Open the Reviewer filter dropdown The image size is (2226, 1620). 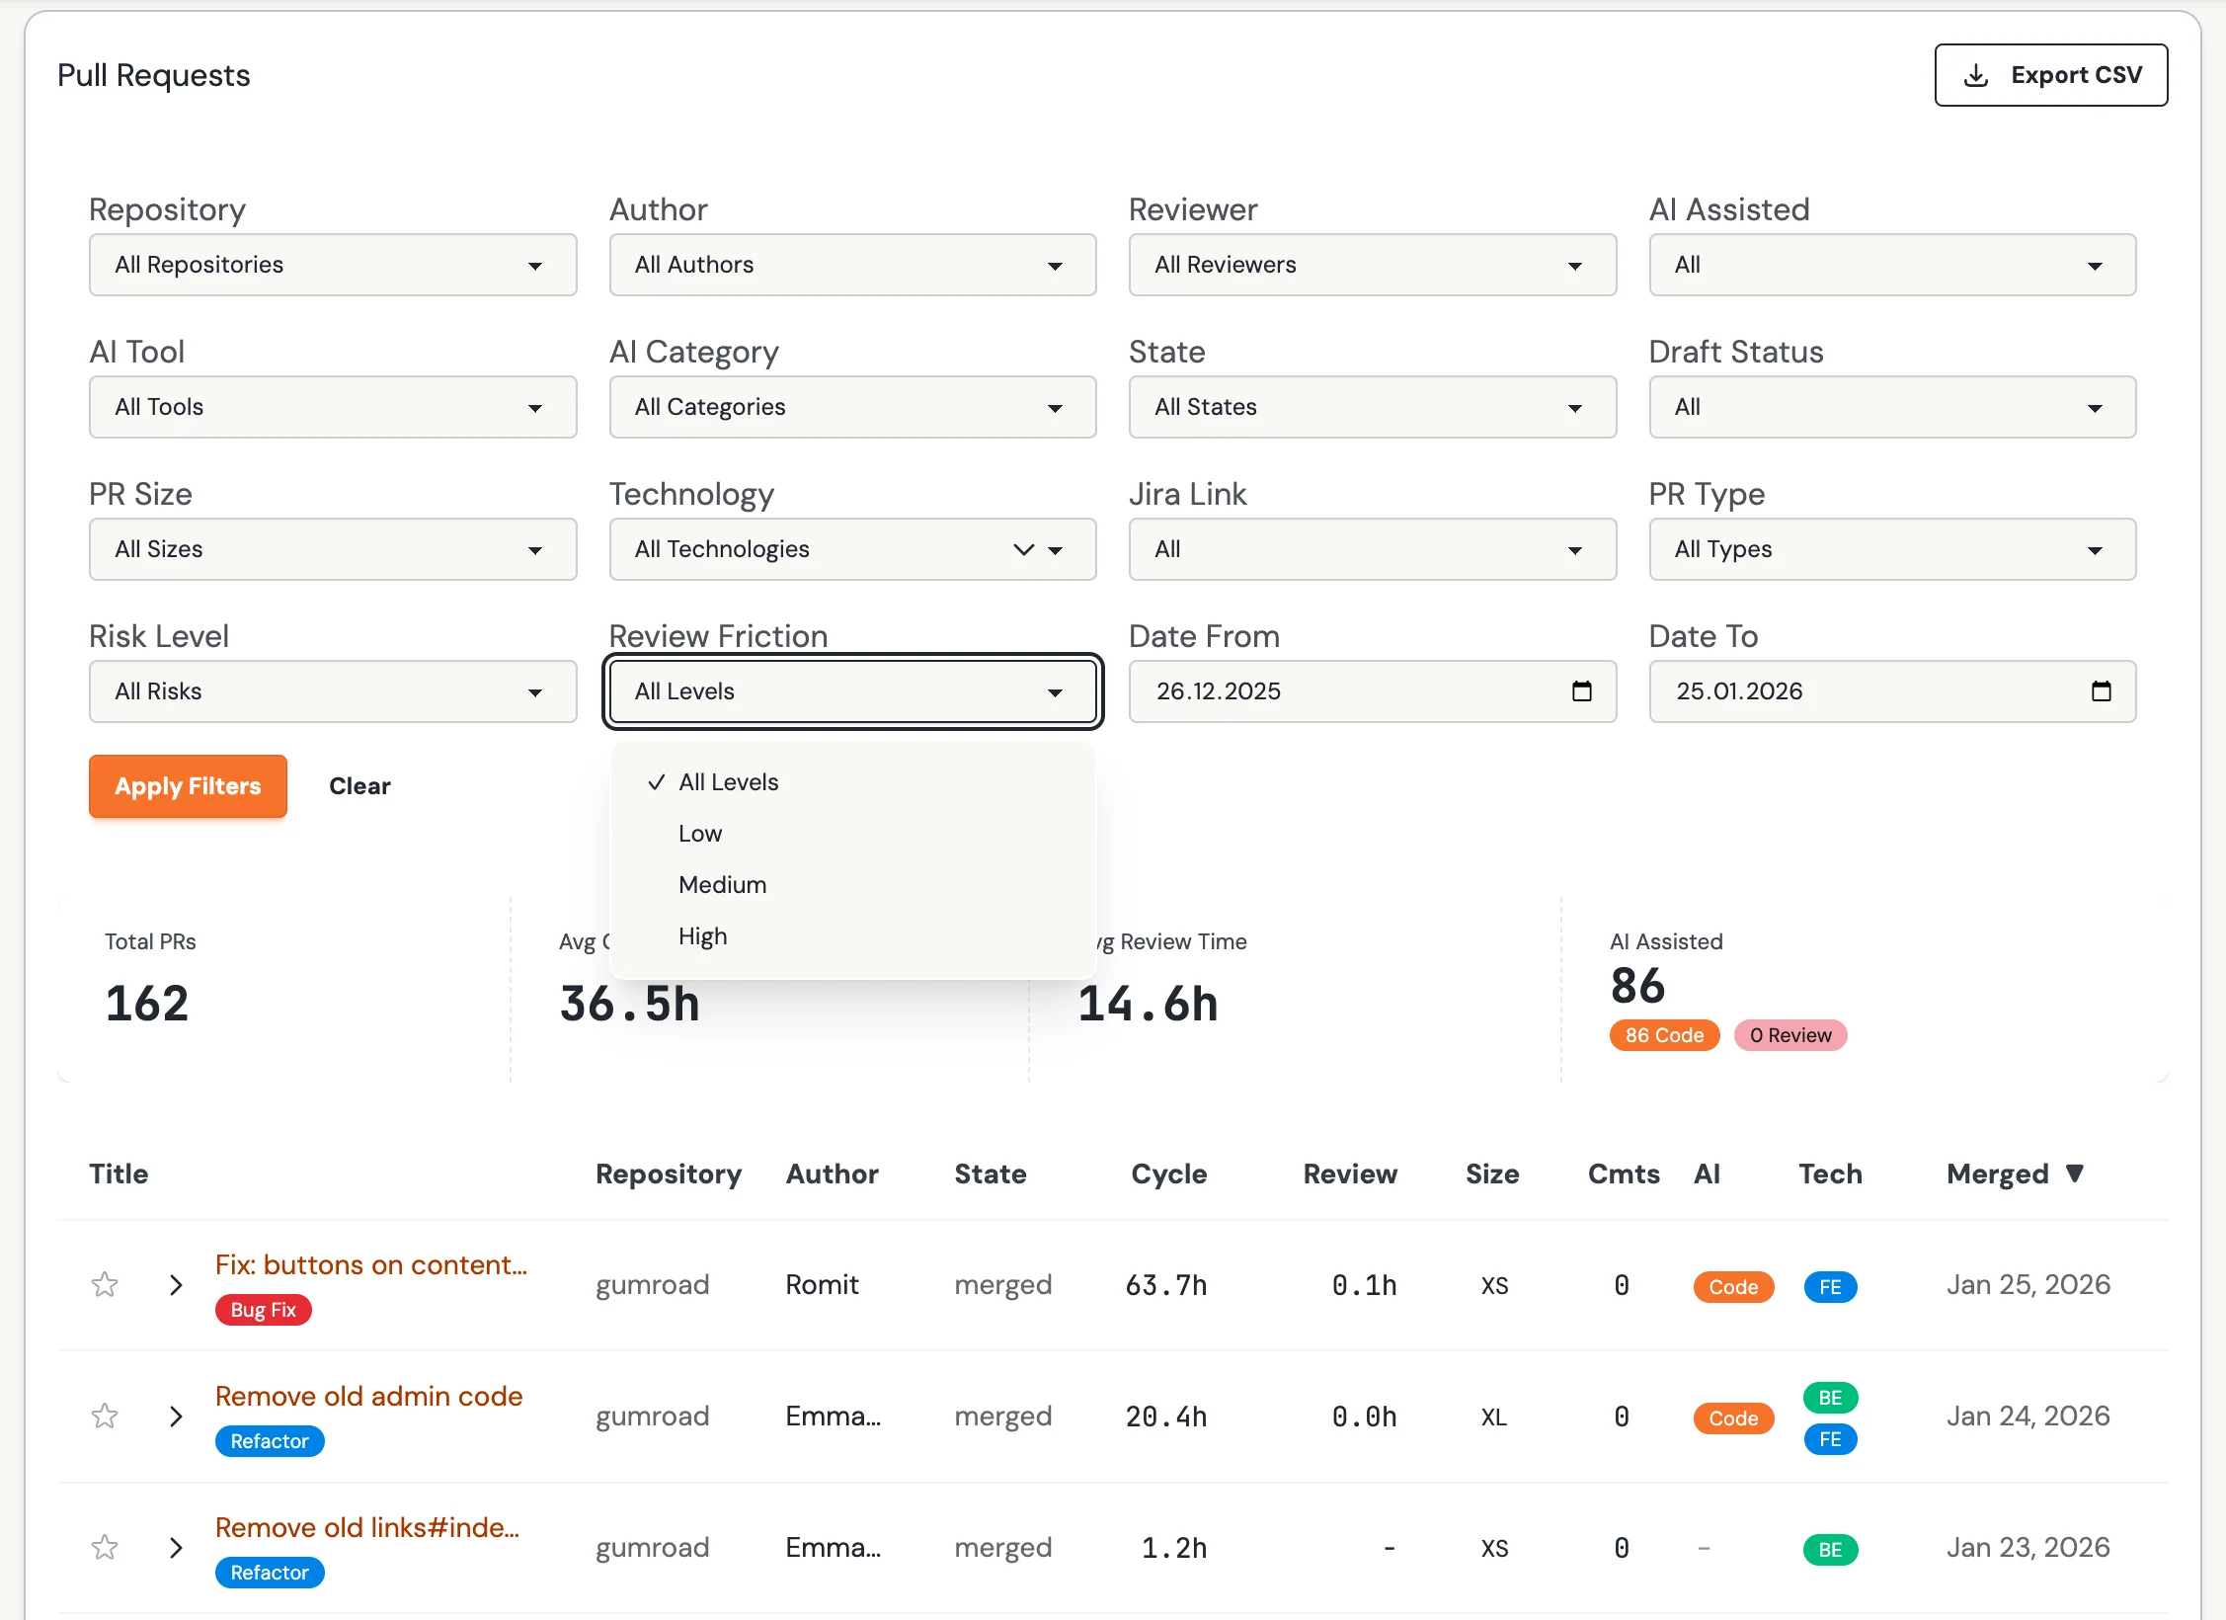click(1372, 265)
